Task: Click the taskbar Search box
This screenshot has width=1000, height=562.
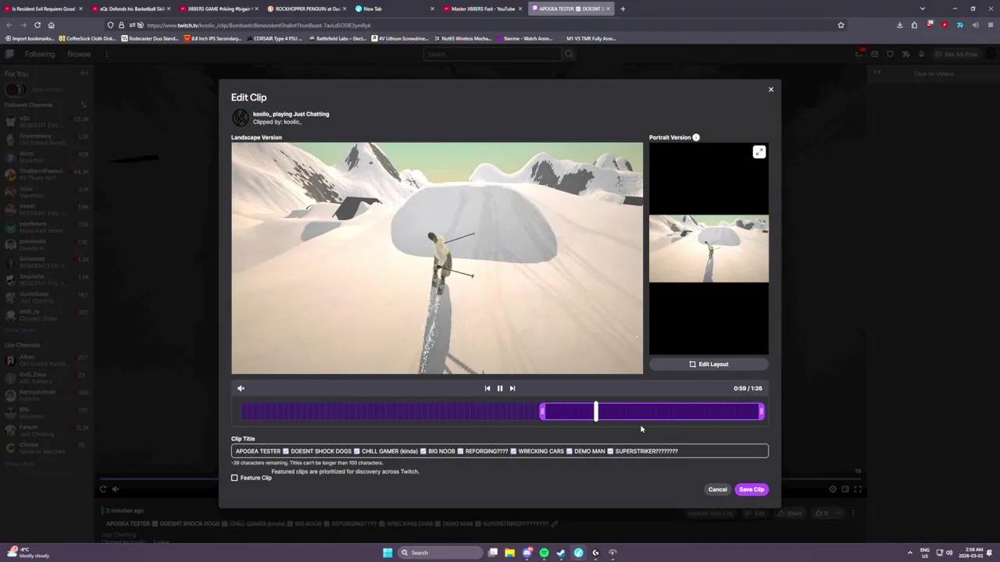Action: tap(440, 553)
